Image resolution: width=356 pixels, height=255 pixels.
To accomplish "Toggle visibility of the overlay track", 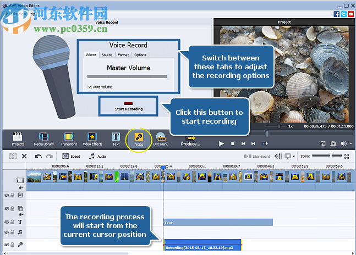I will (7, 208).
